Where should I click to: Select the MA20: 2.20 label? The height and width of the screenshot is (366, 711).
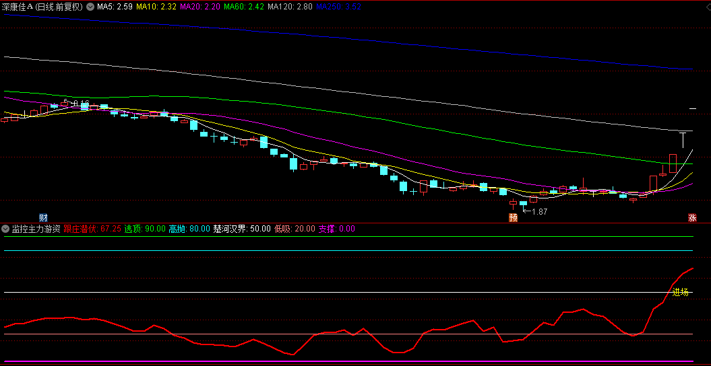[200, 7]
